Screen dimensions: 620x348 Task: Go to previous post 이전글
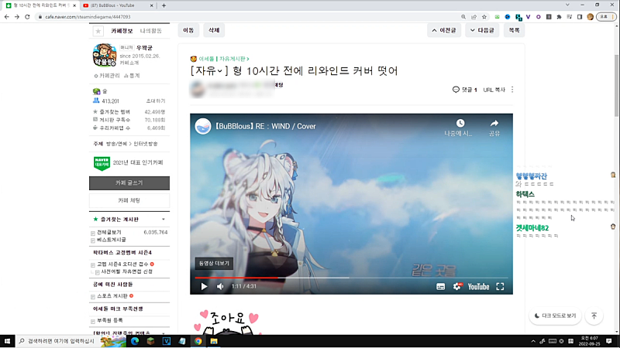[x=444, y=30]
